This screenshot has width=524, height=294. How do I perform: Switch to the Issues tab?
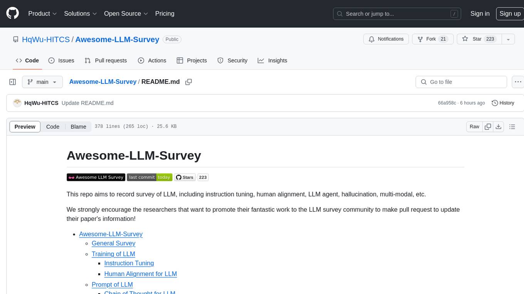pyautogui.click(x=61, y=60)
